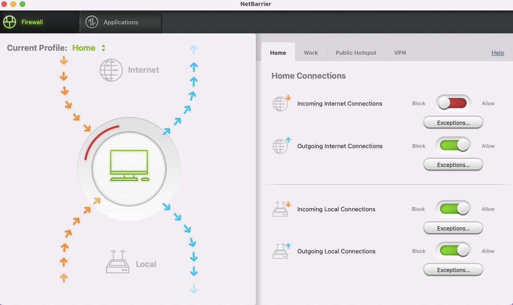Open Exceptions for Incoming Internet Connections
Viewport: 513px width, 305px height.
point(453,123)
